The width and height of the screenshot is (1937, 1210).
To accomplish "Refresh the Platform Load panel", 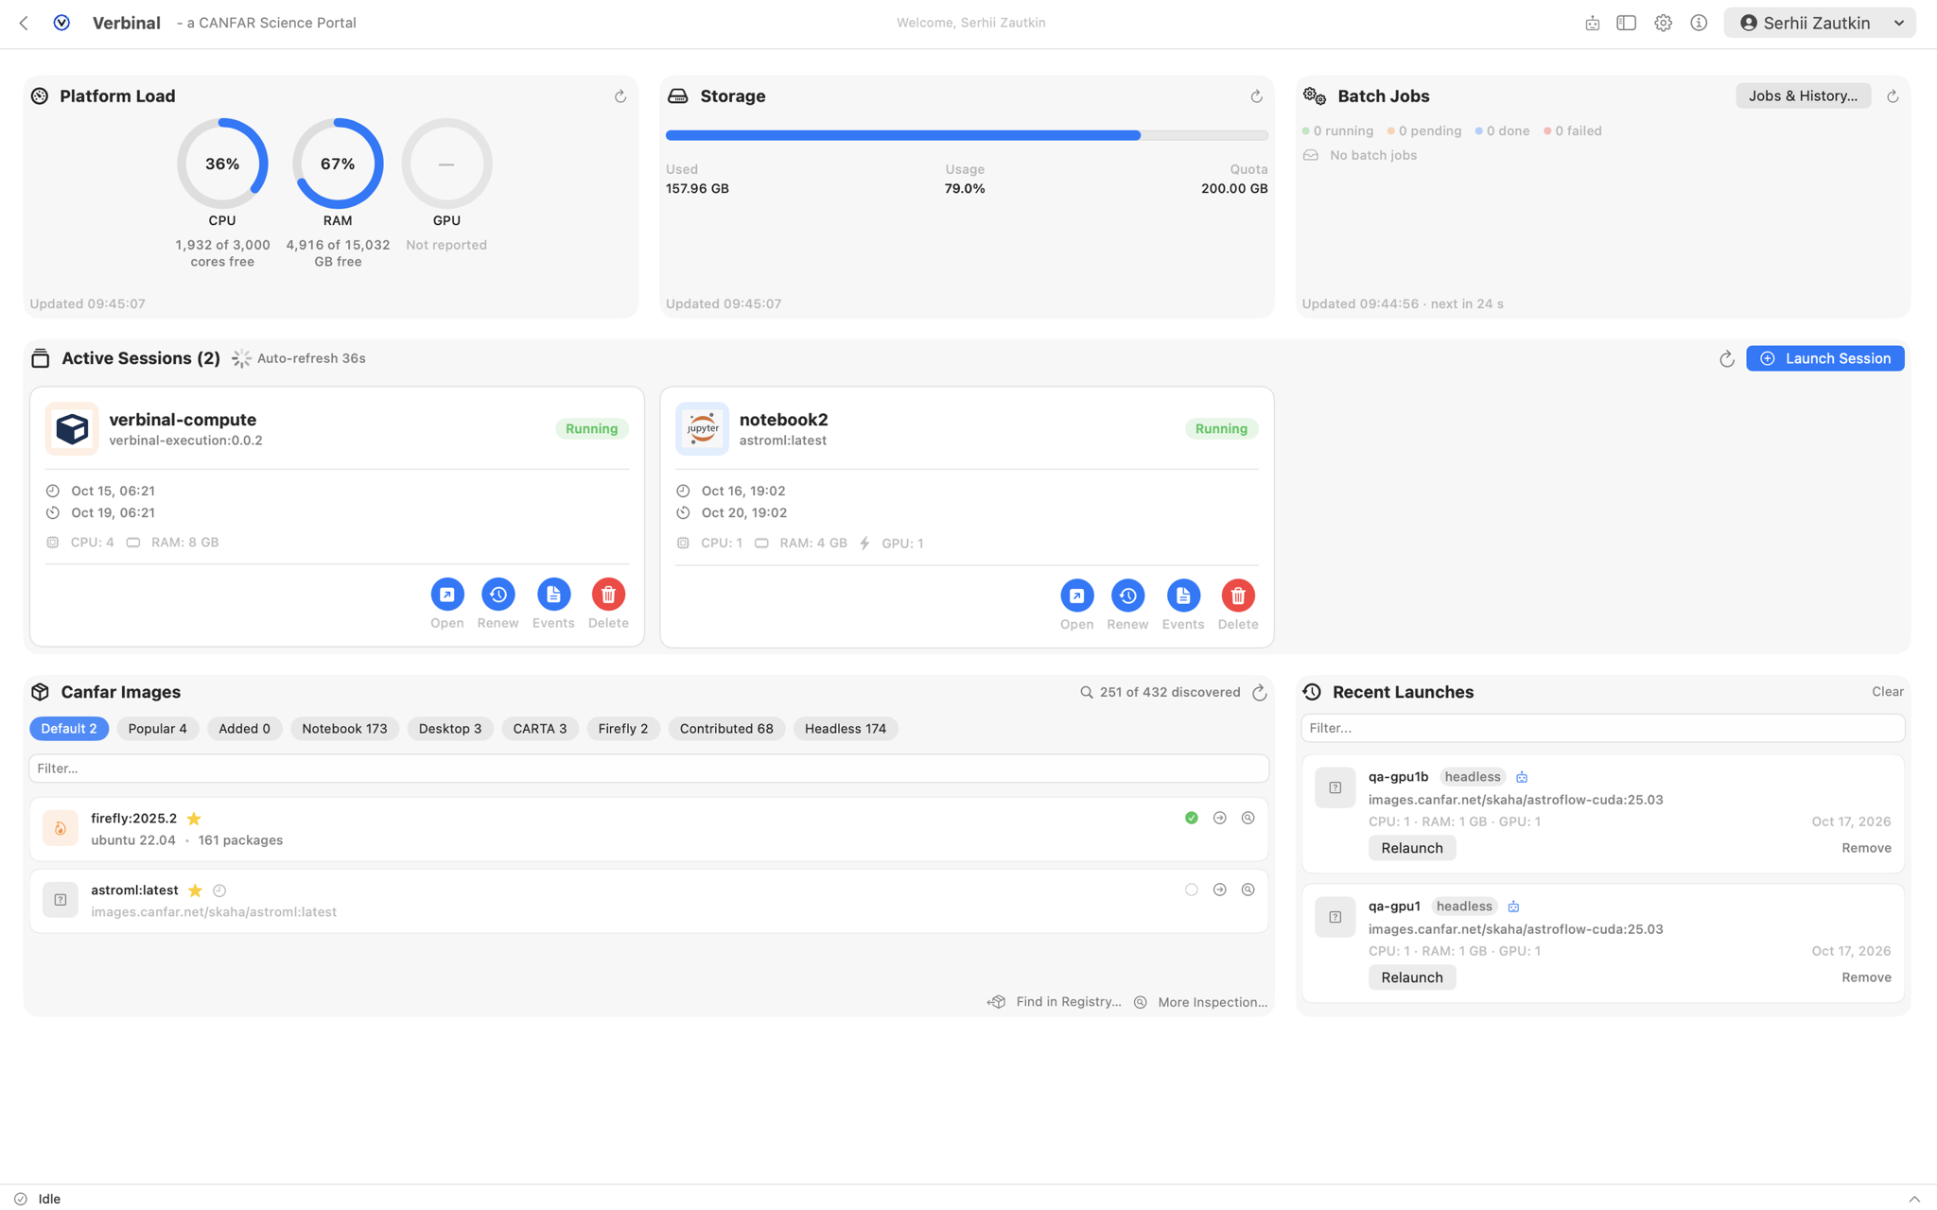I will click(x=620, y=96).
